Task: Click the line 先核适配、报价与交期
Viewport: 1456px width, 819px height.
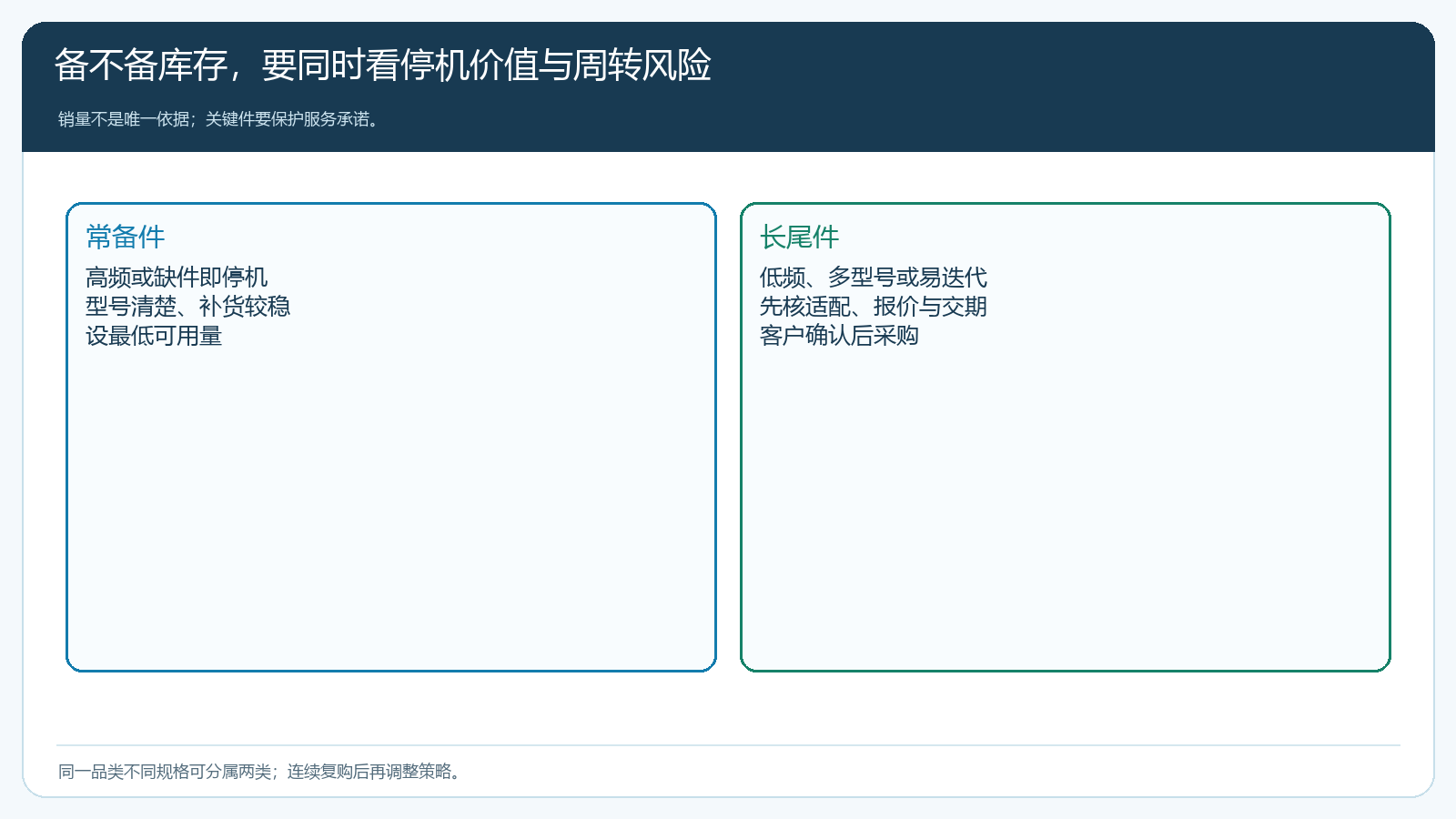Action: (874, 306)
